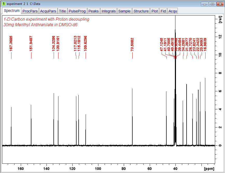Click the 73.5082 peak label
This screenshot has height=173, width=225.
(132, 44)
